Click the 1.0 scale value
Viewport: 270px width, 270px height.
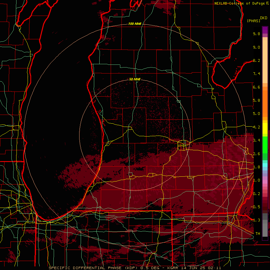[x=256, y=180]
